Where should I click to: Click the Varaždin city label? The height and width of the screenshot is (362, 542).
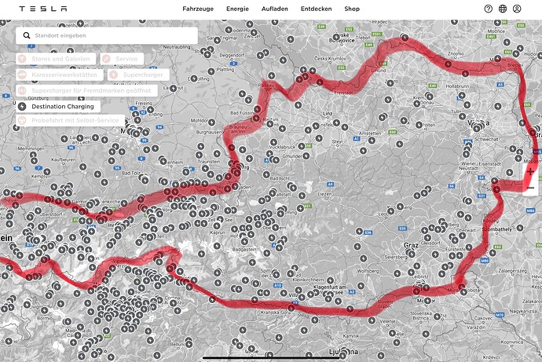point(476,327)
